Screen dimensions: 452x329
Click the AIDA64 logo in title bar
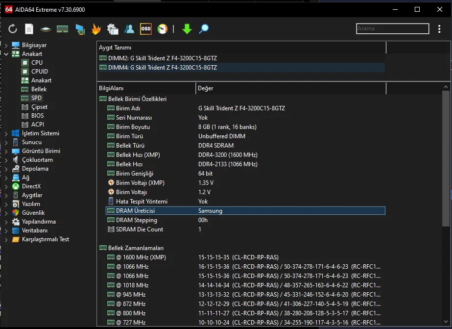click(9, 9)
